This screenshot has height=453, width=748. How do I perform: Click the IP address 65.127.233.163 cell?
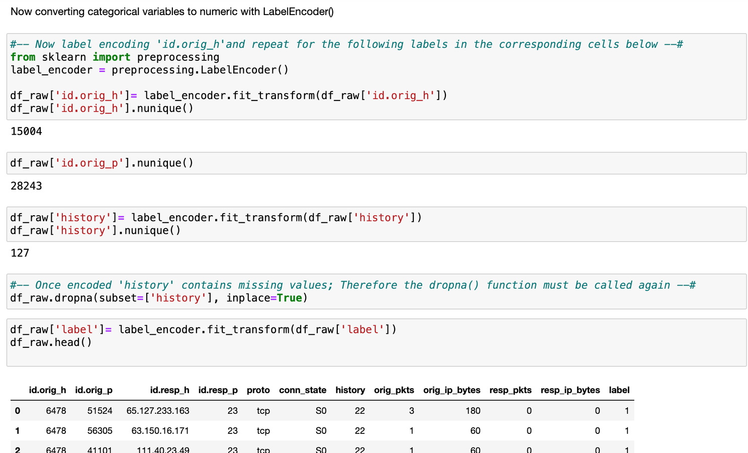(158, 411)
